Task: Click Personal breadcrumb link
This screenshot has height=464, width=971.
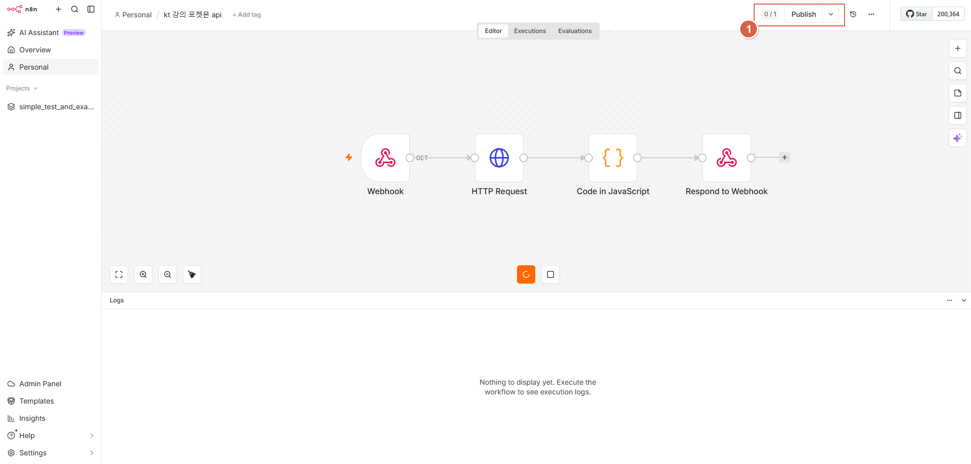Action: click(134, 15)
